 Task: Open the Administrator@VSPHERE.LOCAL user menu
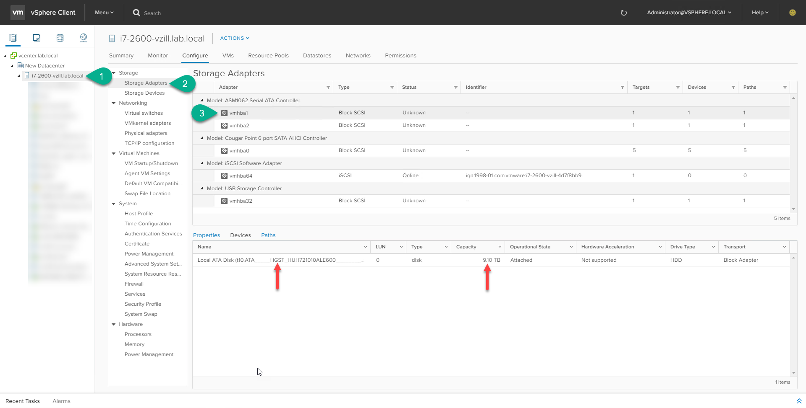tap(689, 13)
